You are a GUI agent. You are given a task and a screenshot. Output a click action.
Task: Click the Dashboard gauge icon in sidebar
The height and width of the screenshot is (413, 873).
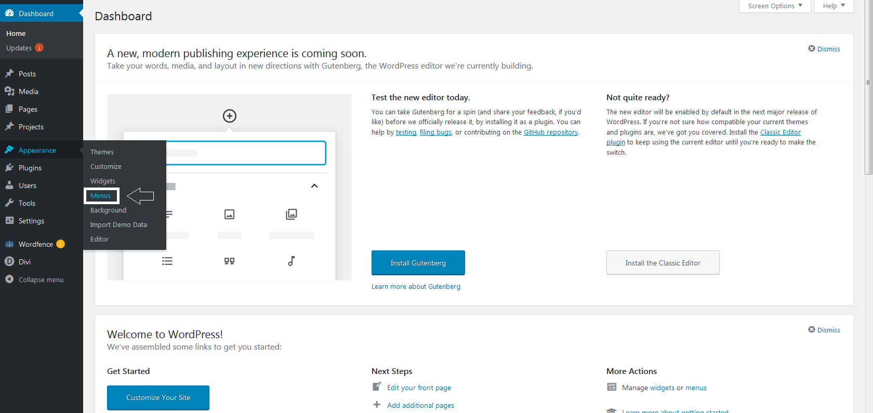[9, 14]
